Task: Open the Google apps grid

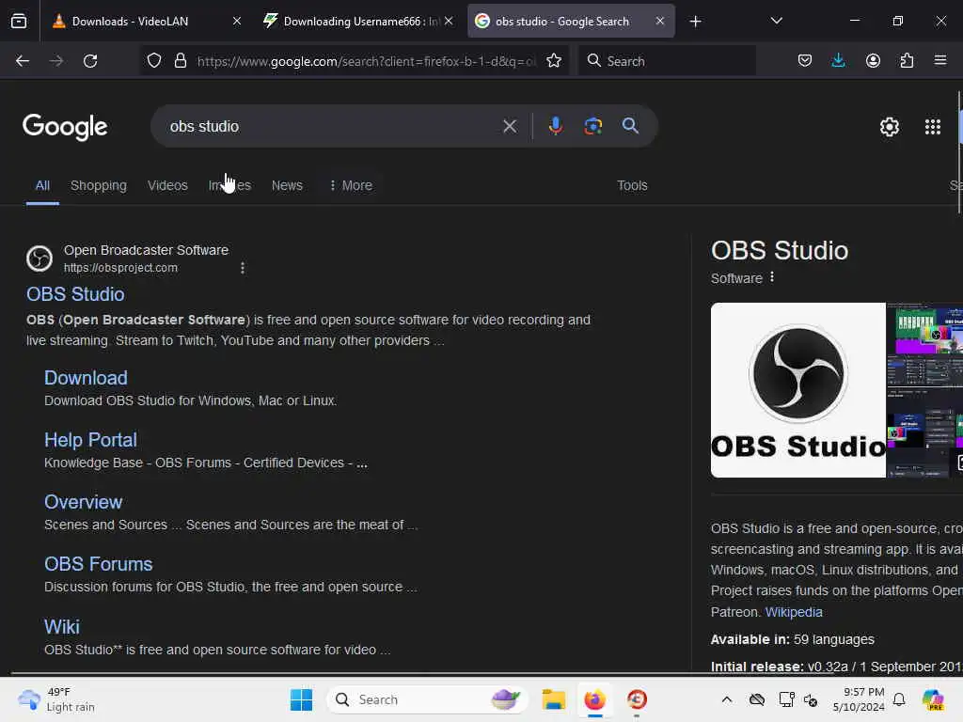Action: click(932, 127)
